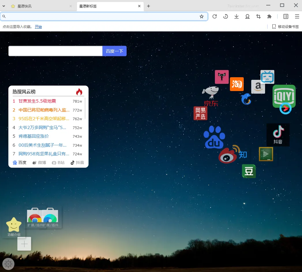Click the flame icon in hot search
This screenshot has width=302, height=272.
pyautogui.click(x=79, y=92)
